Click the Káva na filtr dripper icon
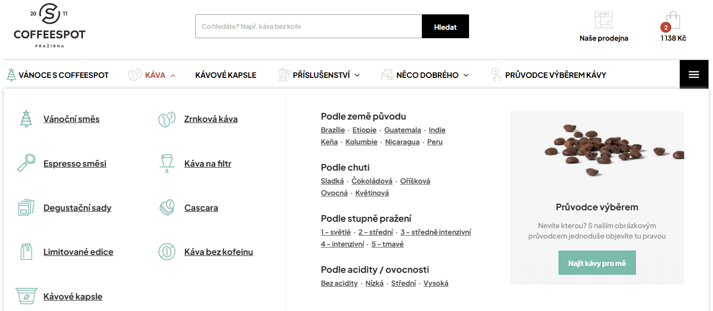 click(166, 163)
